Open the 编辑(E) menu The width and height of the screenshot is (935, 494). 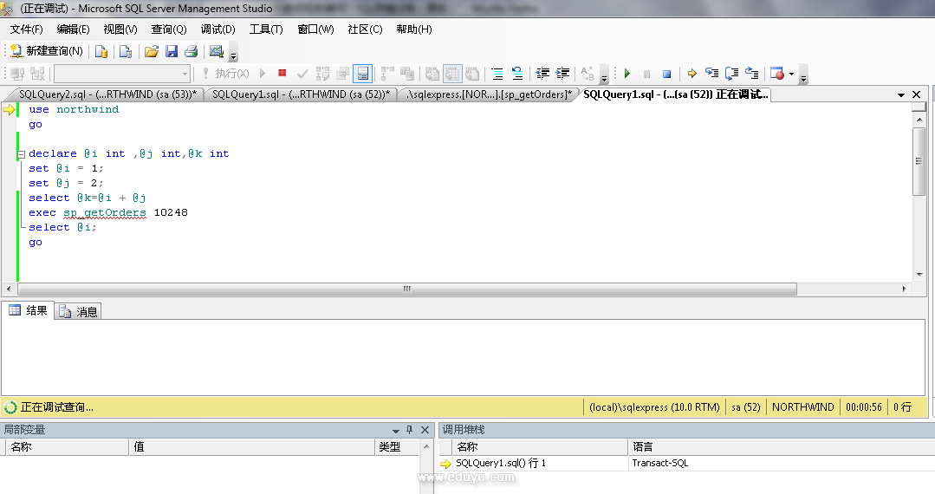pos(73,29)
